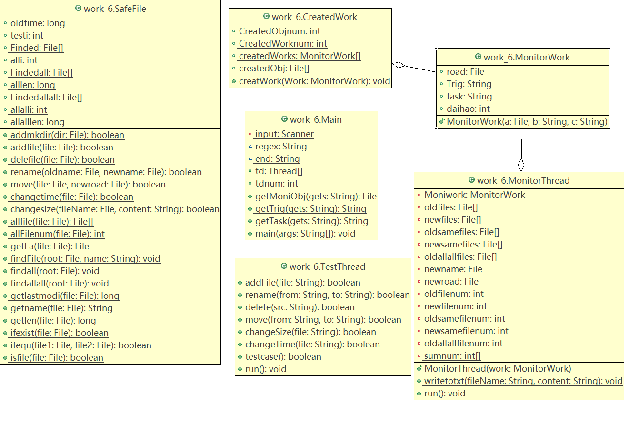Select the work_6.MonitorThread class title
This screenshot has width=629, height=434.
[x=523, y=180]
